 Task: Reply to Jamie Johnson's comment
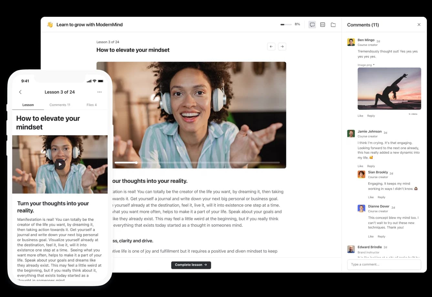coord(371,166)
